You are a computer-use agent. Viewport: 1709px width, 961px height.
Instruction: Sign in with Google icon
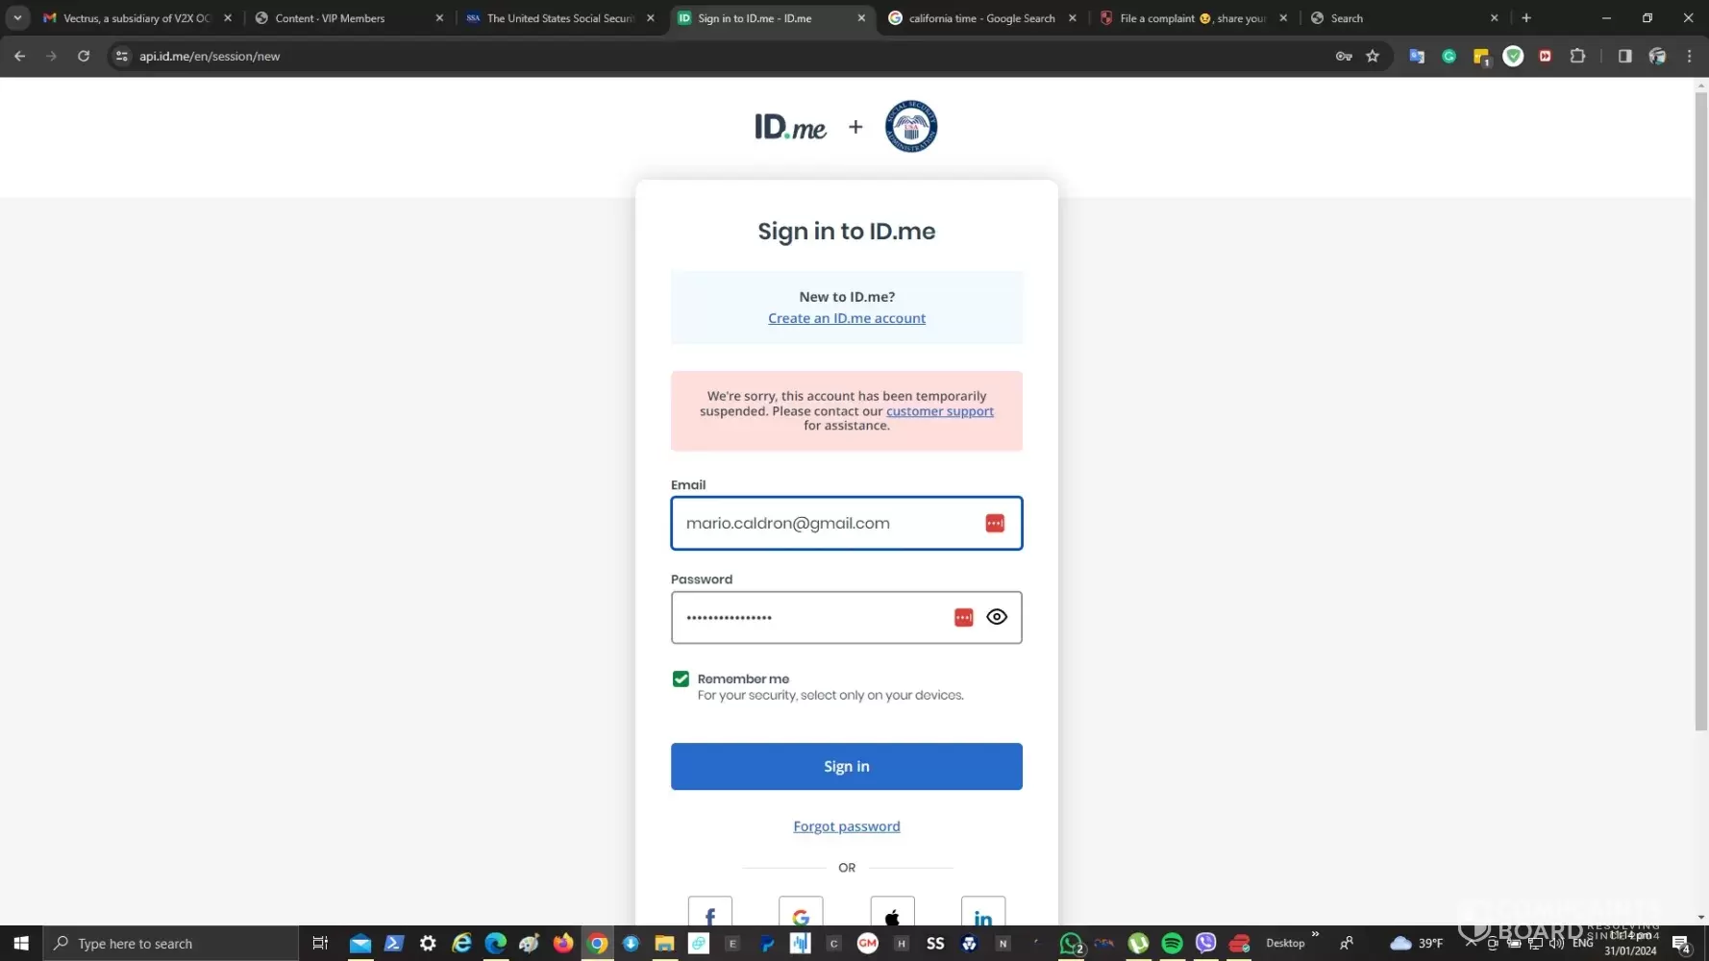tap(801, 911)
